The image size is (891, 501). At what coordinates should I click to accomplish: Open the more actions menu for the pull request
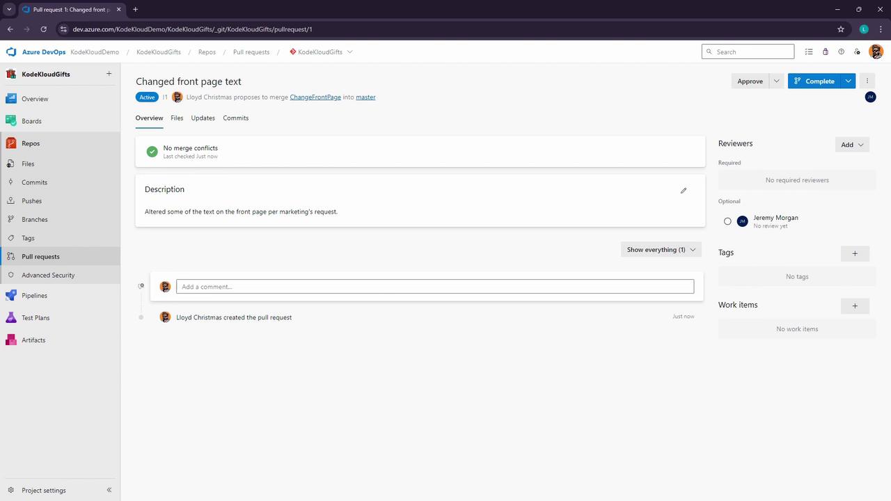tap(867, 81)
